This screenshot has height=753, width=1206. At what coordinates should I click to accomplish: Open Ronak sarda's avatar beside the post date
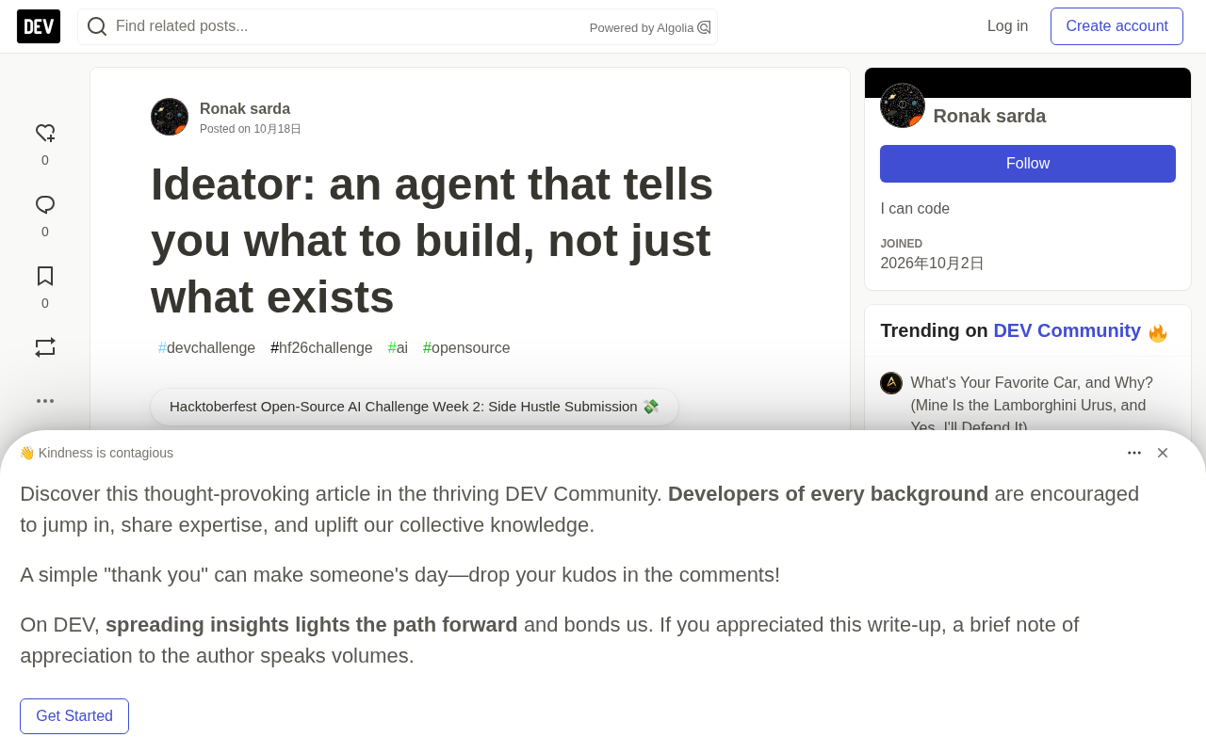click(170, 117)
